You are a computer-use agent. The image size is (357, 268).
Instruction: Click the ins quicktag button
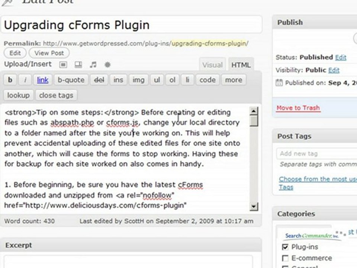(118, 80)
